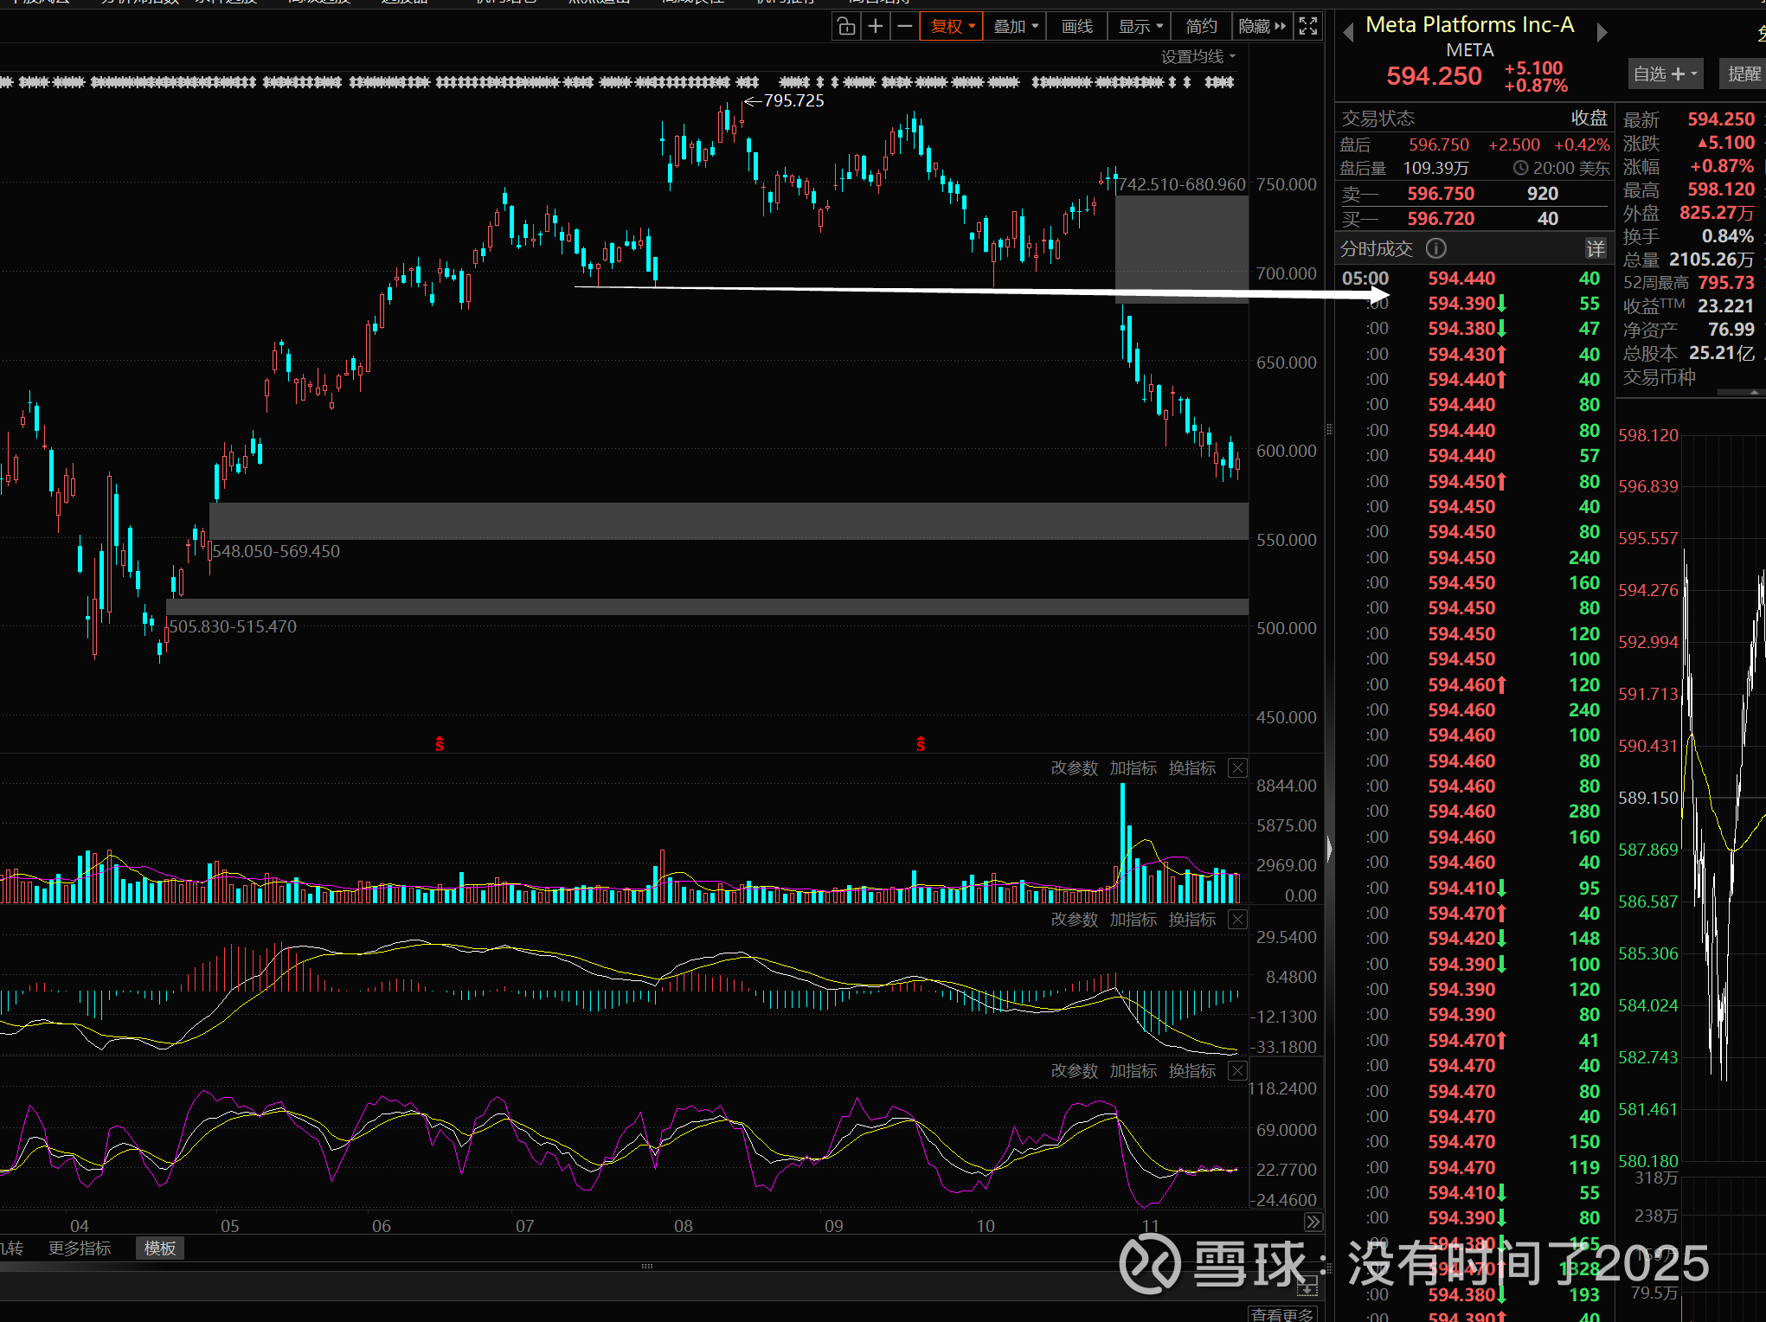Image resolution: width=1766 pixels, height=1322 pixels.
Task: Click info icon beside 分时成交
Action: tap(1435, 249)
